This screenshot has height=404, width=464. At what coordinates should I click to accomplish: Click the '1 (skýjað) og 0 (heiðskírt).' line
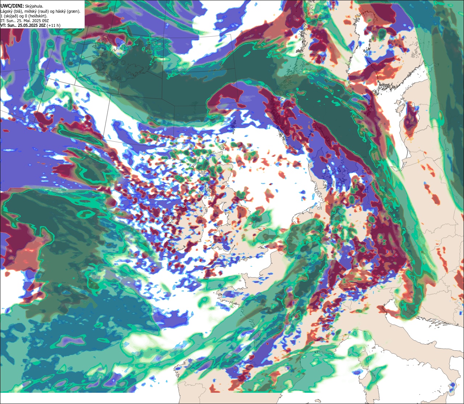tap(24, 16)
